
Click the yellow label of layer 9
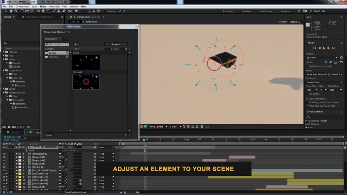coord(20,177)
